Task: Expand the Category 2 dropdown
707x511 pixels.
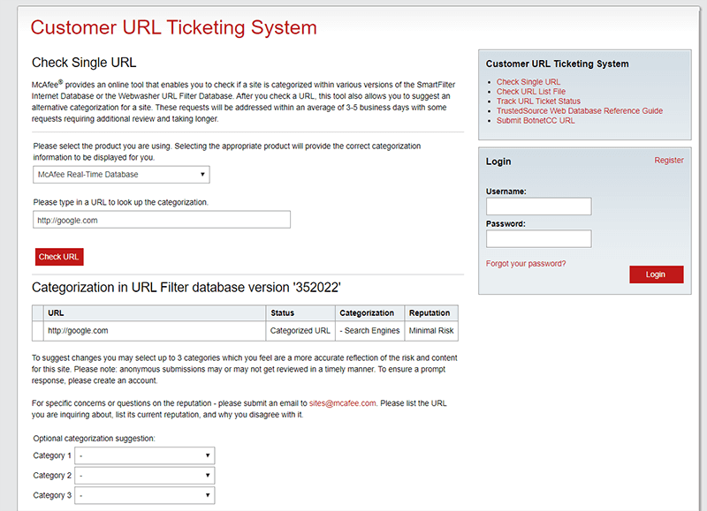Action: click(144, 476)
